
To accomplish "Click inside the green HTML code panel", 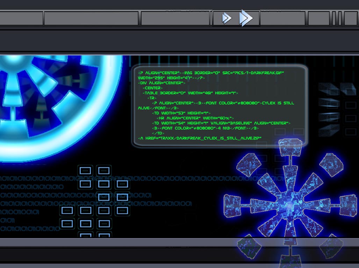I will [220, 105].
